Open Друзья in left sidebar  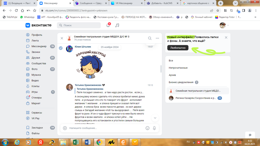pyautogui.click(x=36, y=58)
